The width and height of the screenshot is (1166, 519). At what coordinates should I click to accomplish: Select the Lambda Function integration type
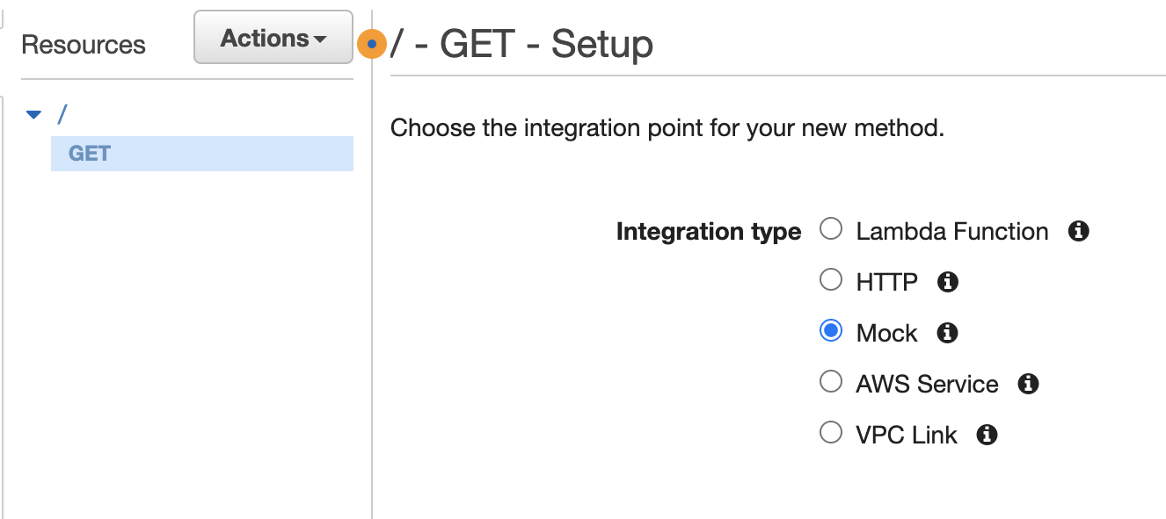point(831,228)
